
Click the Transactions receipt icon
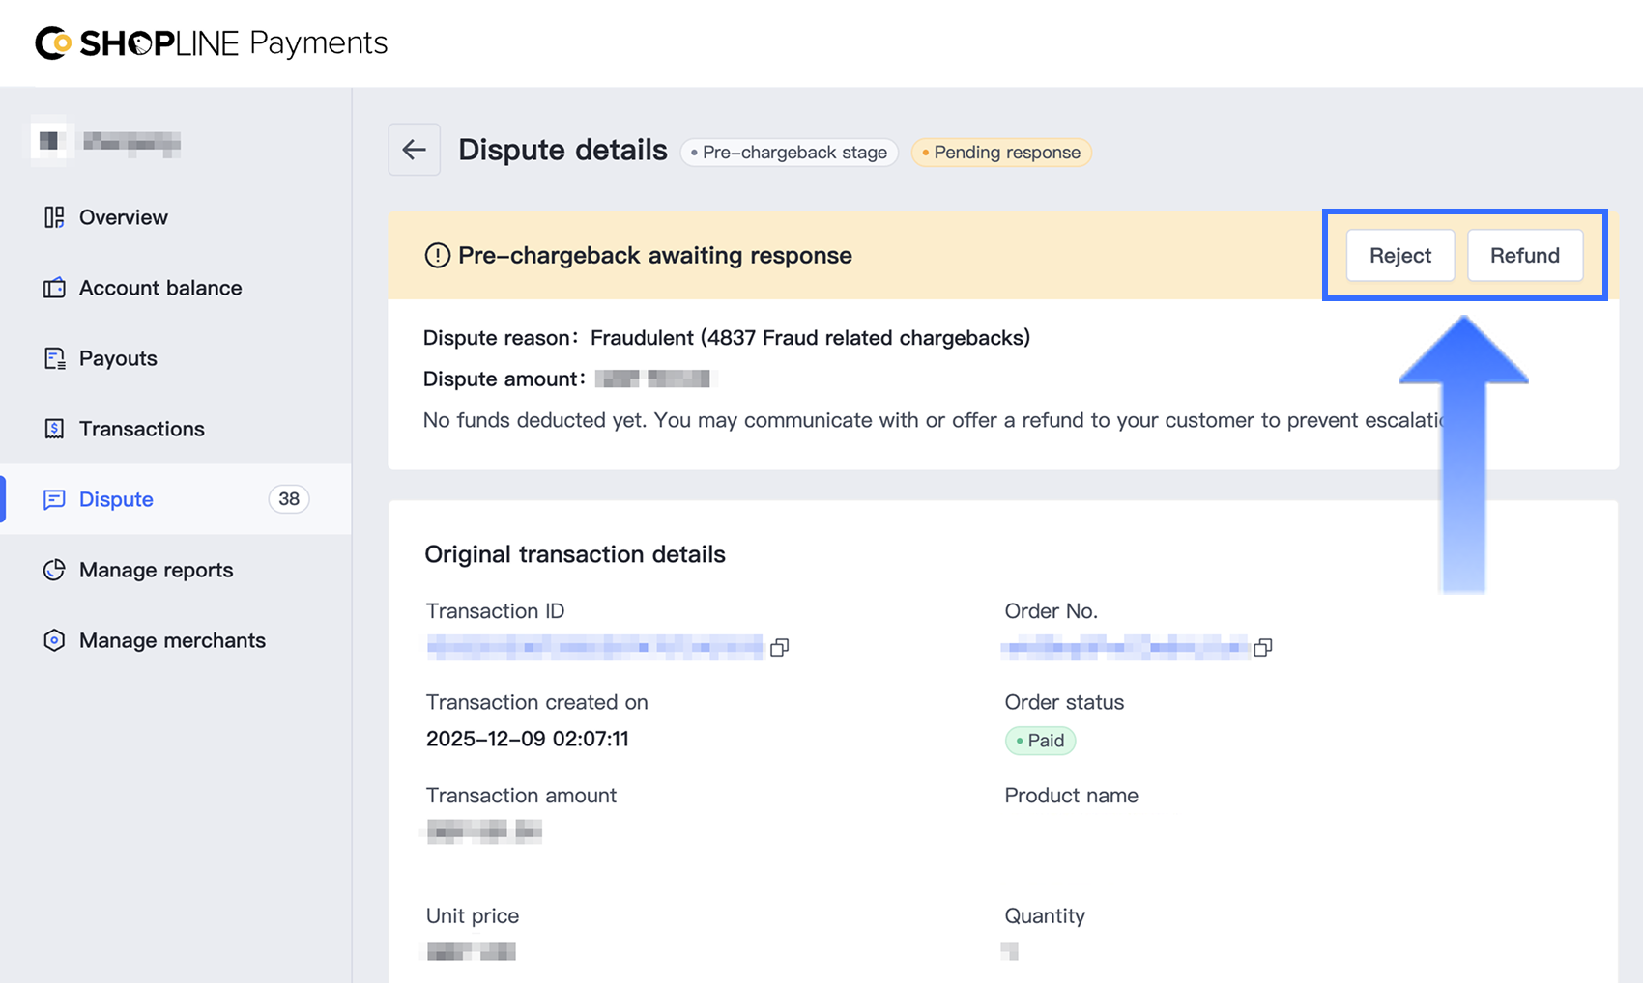54,429
